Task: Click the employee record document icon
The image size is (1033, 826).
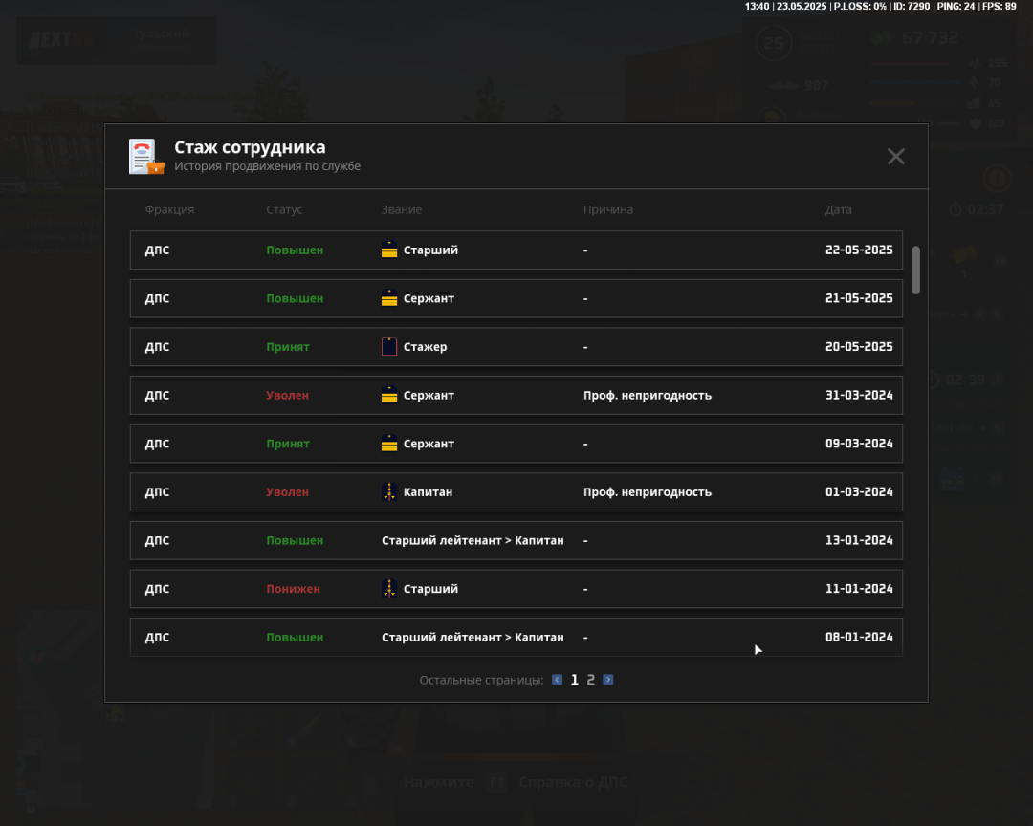Action: point(146,157)
